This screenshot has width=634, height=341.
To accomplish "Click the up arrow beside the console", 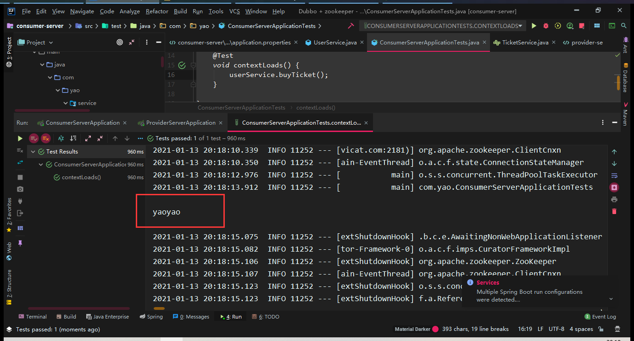I will coord(614,152).
